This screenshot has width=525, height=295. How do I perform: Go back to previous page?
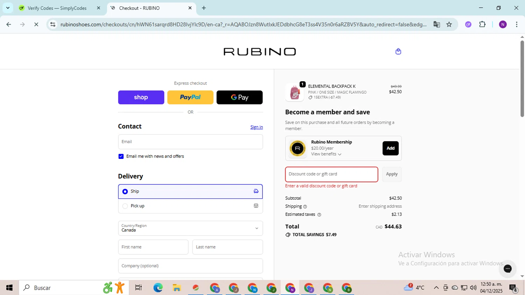pyautogui.click(x=9, y=24)
